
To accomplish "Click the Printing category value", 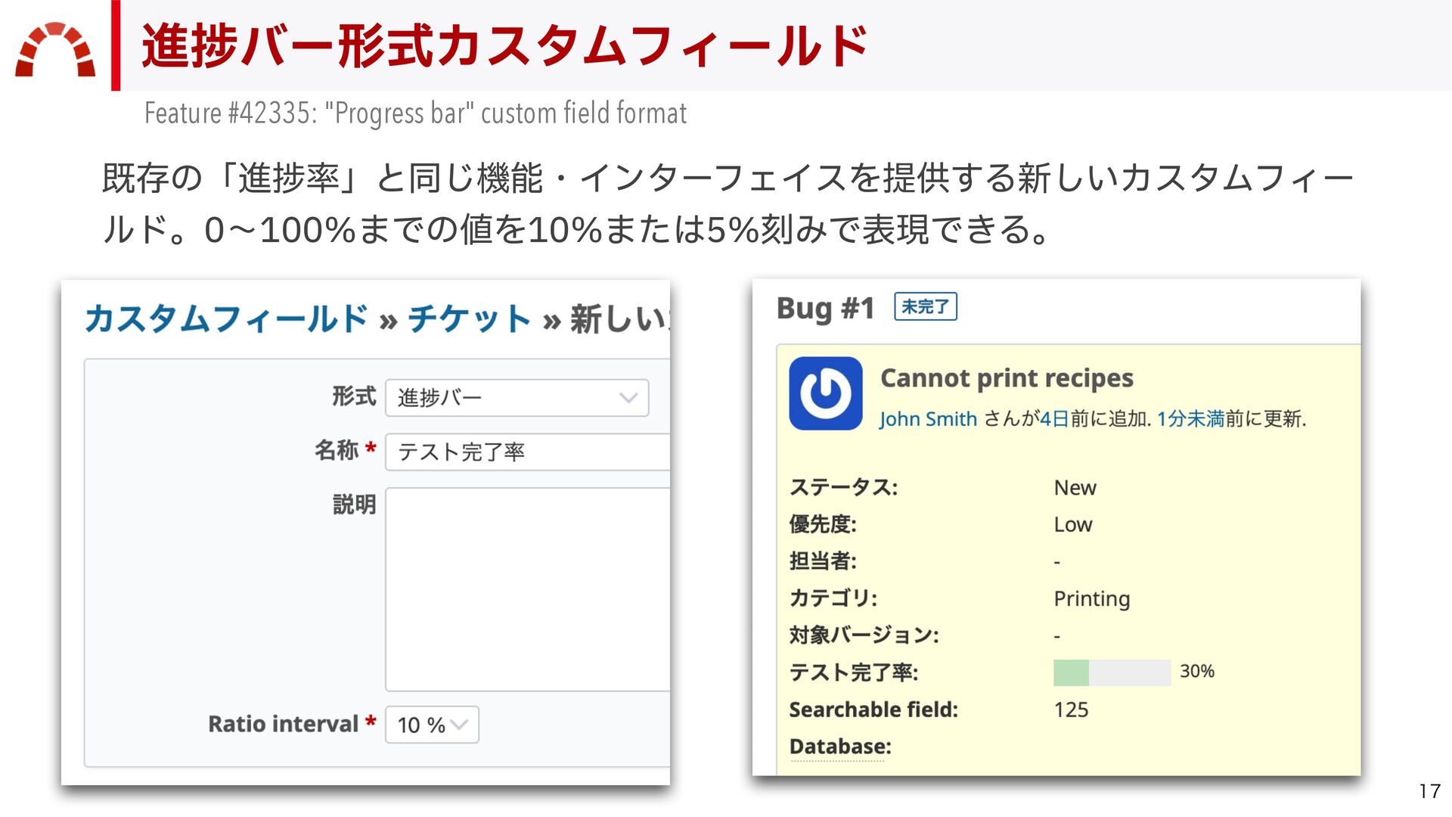I will click(1091, 598).
